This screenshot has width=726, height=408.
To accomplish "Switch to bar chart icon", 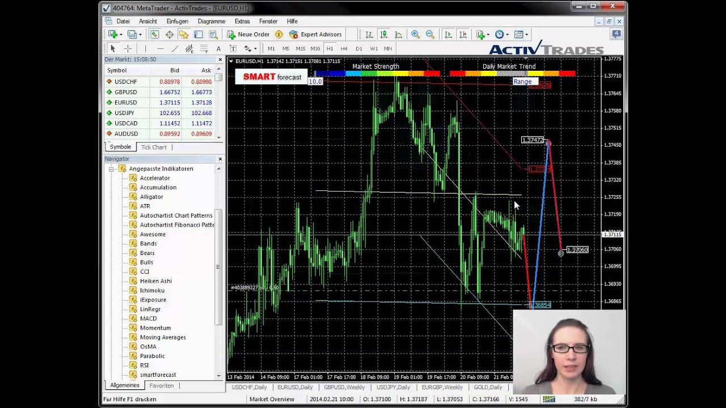I will pyautogui.click(x=369, y=35).
